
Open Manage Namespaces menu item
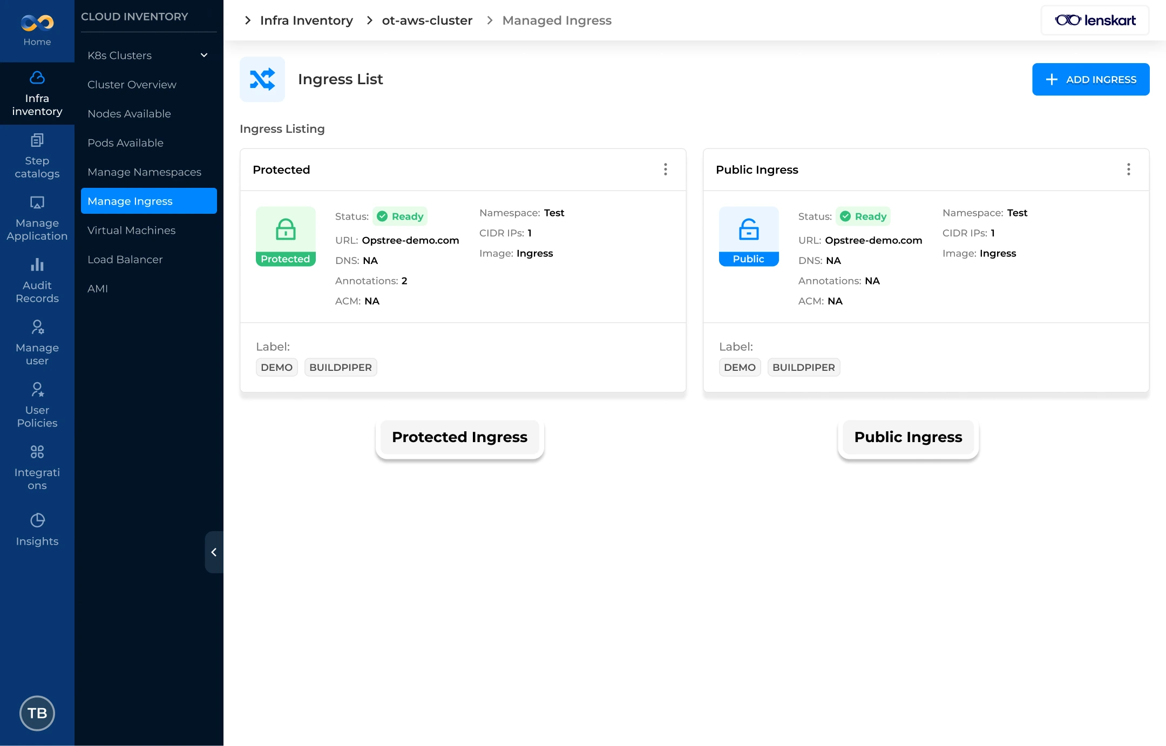(148, 172)
